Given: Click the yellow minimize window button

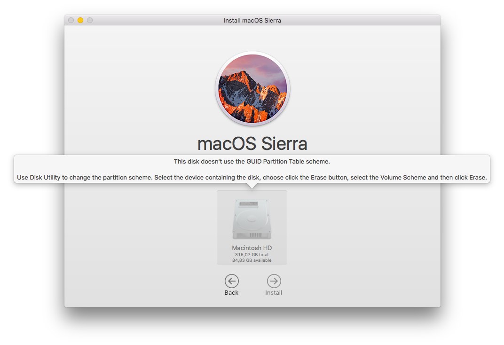Looking at the screenshot, I should [80, 20].
